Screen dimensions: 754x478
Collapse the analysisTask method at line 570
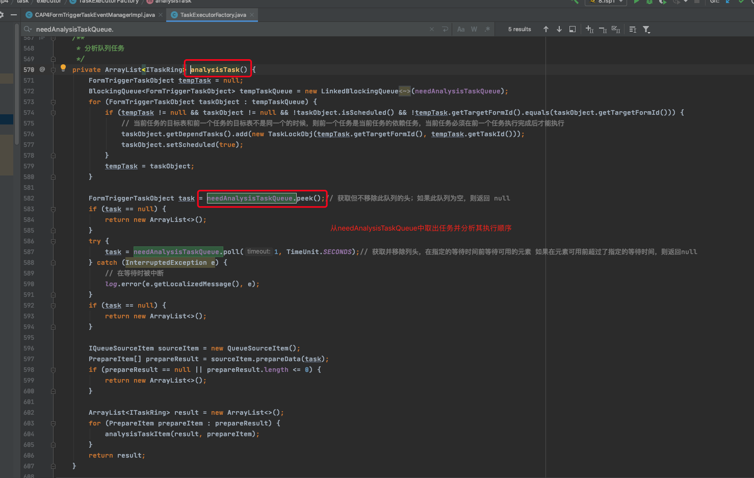tap(53, 70)
